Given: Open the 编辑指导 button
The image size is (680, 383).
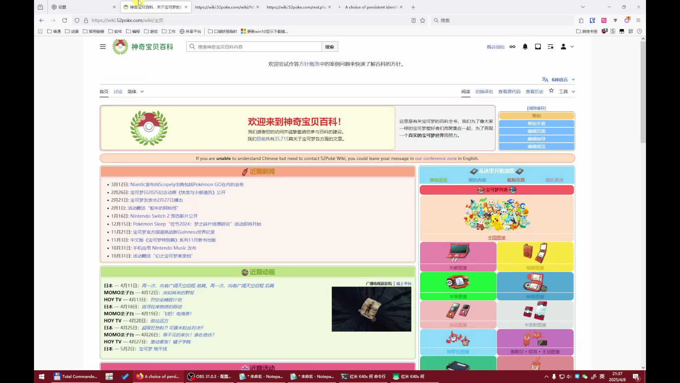Looking at the screenshot, I should coord(537,139).
